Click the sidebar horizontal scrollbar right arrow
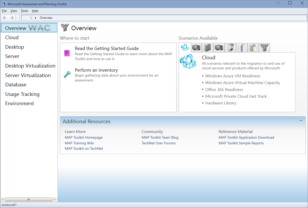The height and width of the screenshot is (208, 308). click(x=55, y=199)
